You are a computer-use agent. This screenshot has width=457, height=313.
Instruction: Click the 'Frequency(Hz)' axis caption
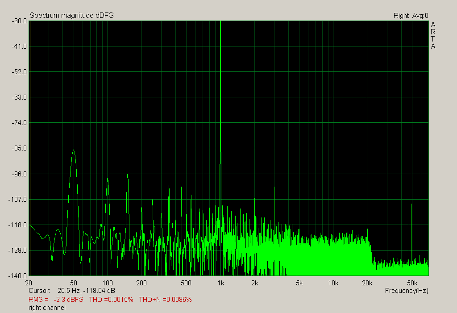coord(407,291)
